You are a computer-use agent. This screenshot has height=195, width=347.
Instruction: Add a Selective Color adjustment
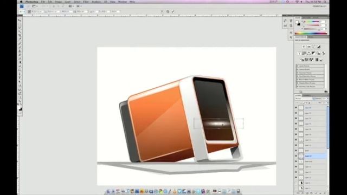coord(321,60)
